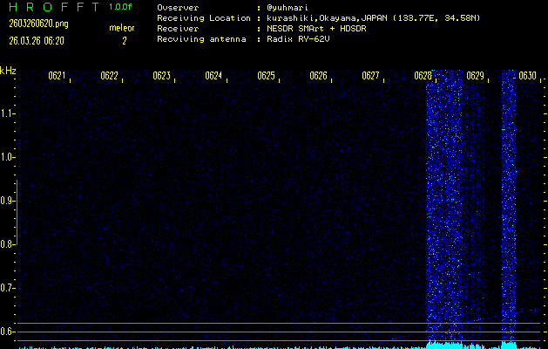
Task: Click the kHz axis unit label
Action: pos(8,71)
